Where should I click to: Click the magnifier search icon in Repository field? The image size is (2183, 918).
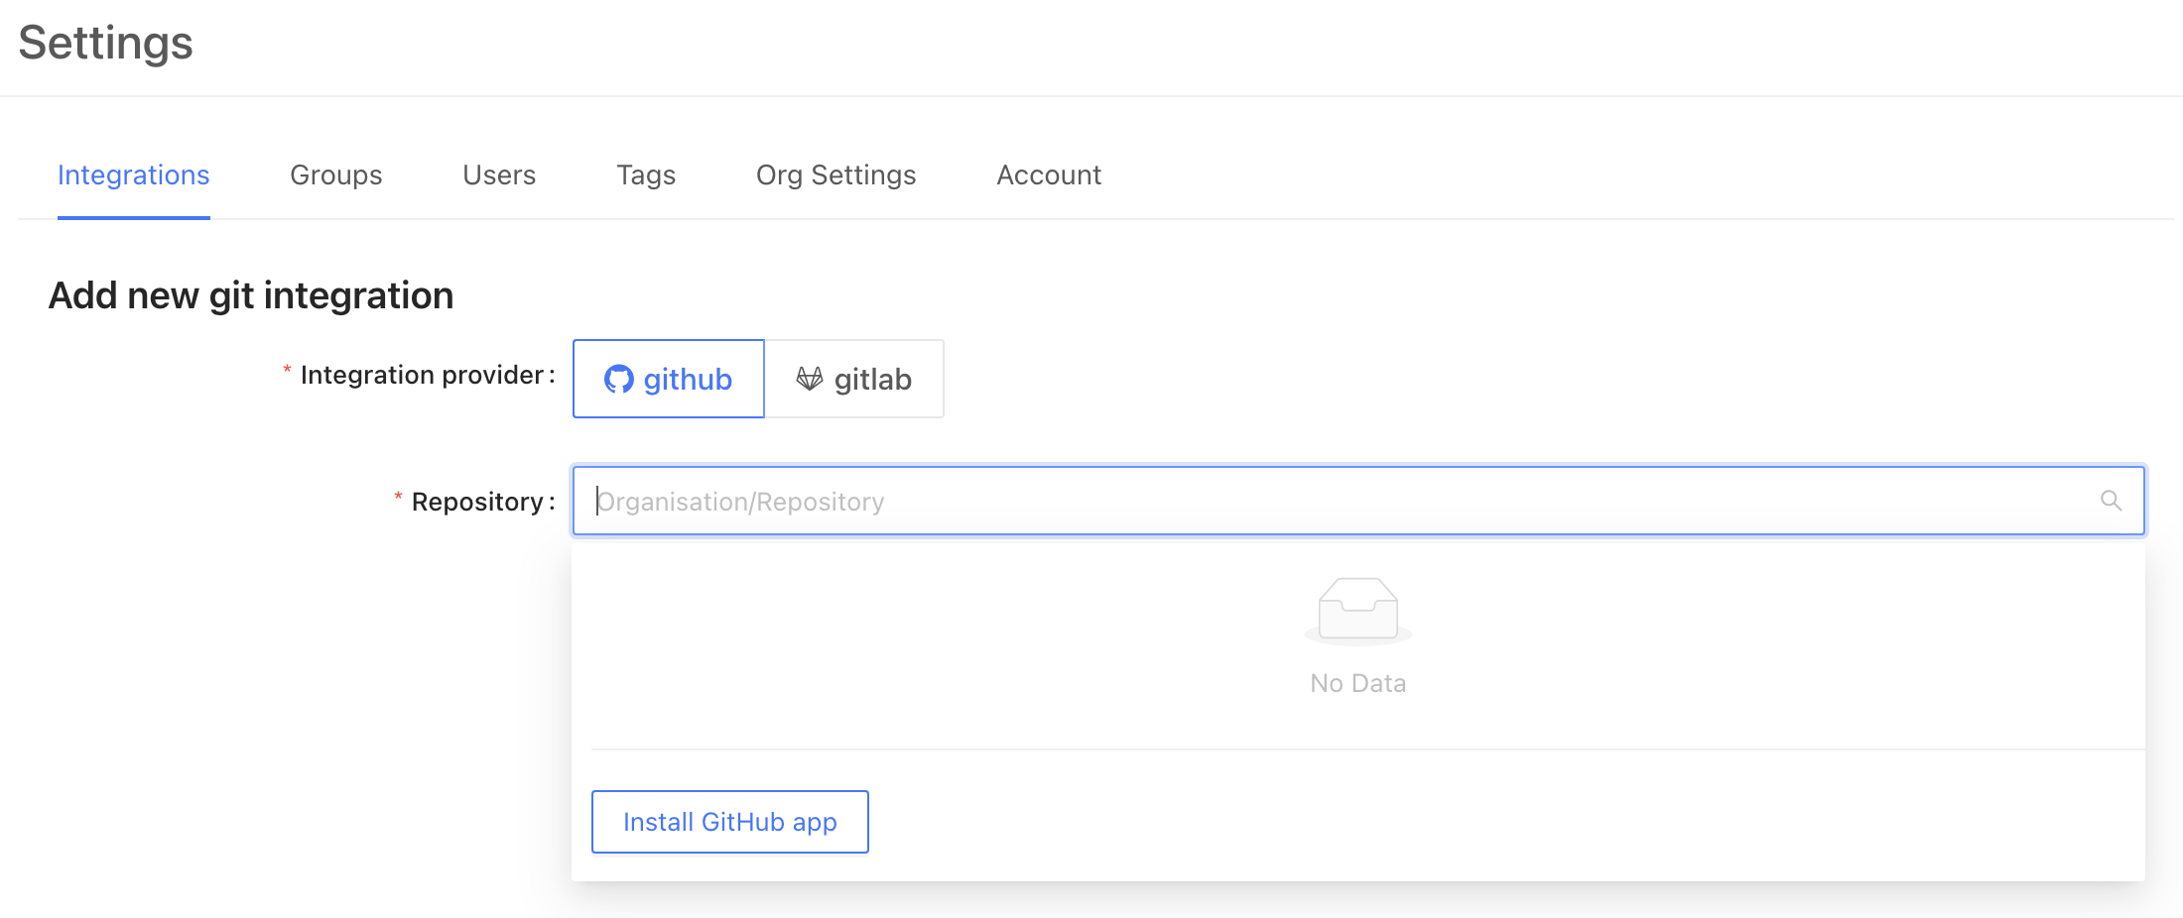pos(2111,501)
